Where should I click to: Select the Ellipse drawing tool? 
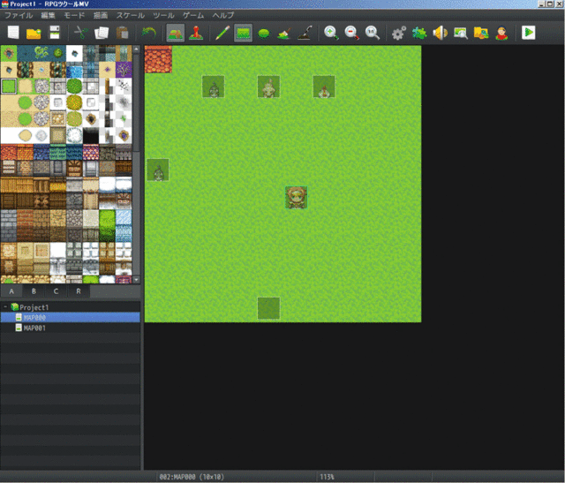tap(264, 34)
